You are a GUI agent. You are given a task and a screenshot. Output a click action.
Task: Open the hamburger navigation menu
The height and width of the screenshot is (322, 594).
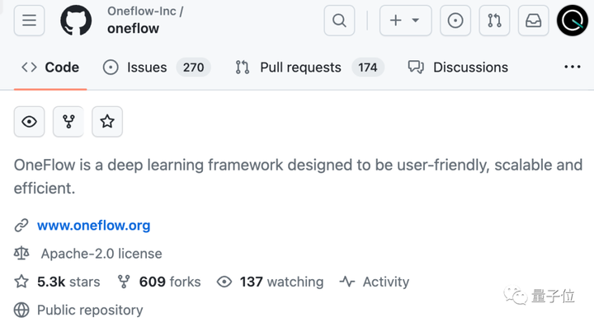point(29,21)
